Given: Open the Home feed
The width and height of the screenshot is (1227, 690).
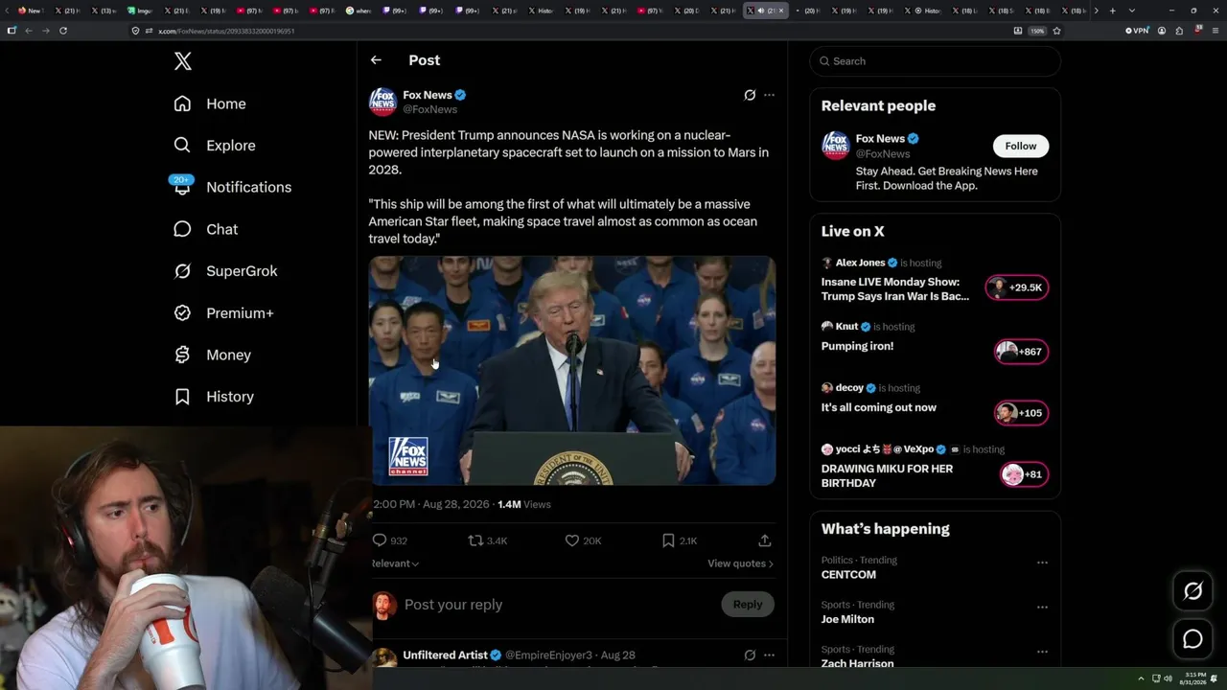Looking at the screenshot, I should pyautogui.click(x=210, y=103).
